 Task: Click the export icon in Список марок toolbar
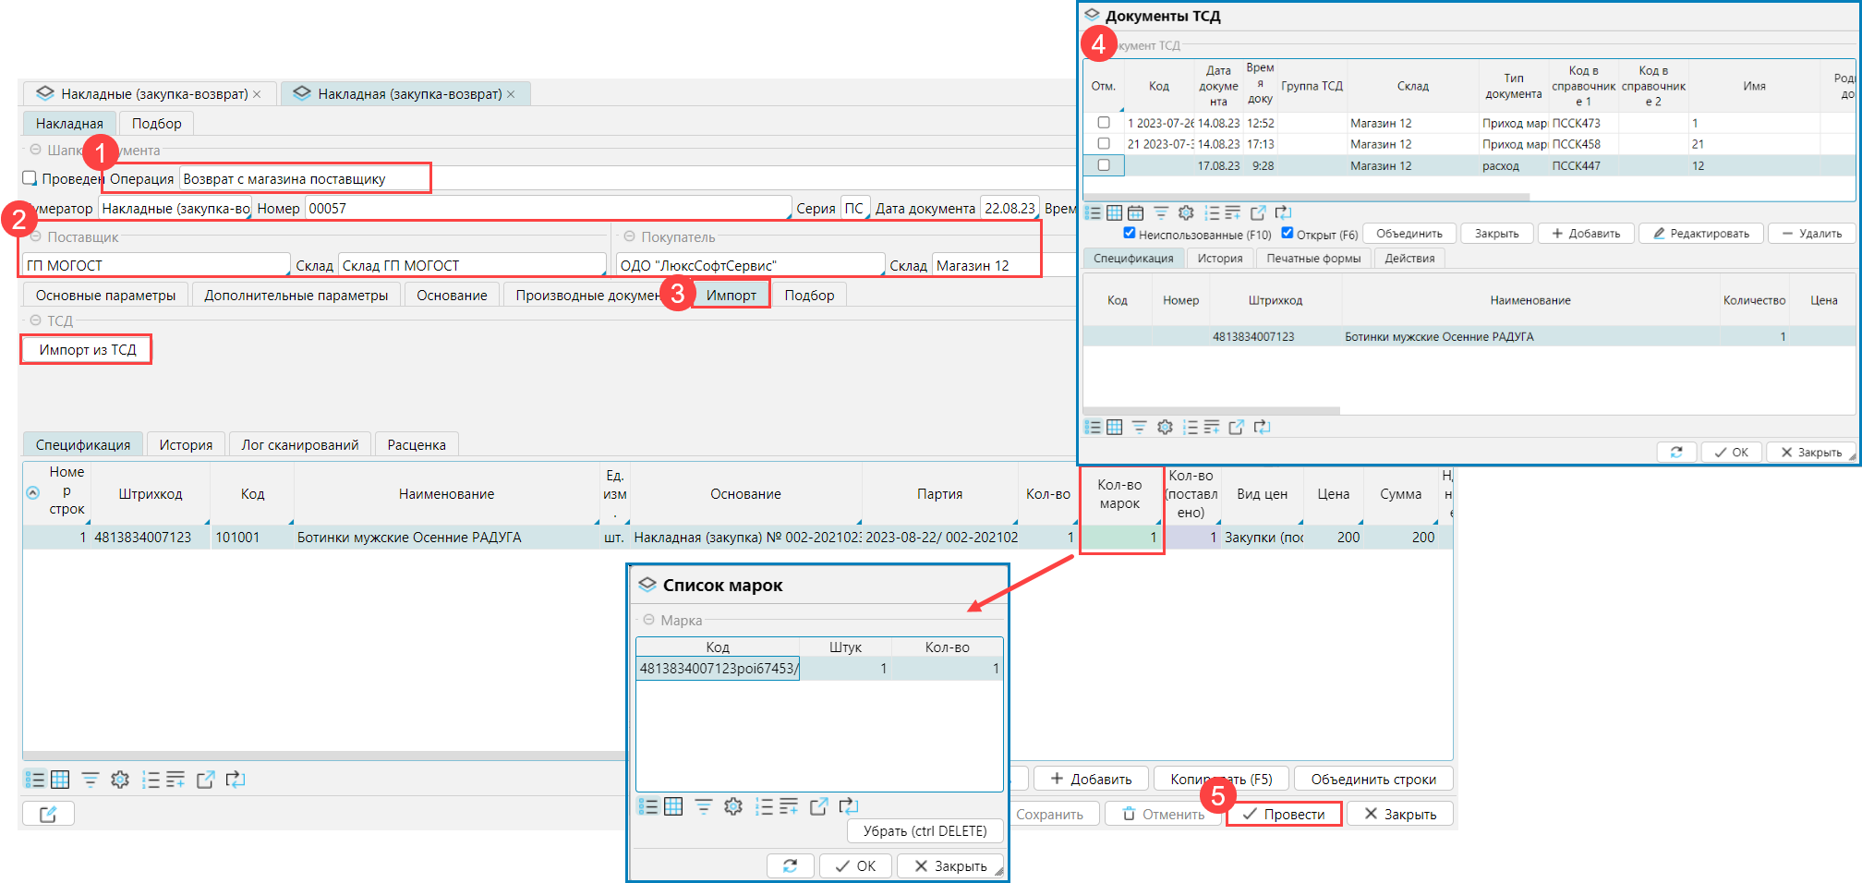tap(818, 806)
